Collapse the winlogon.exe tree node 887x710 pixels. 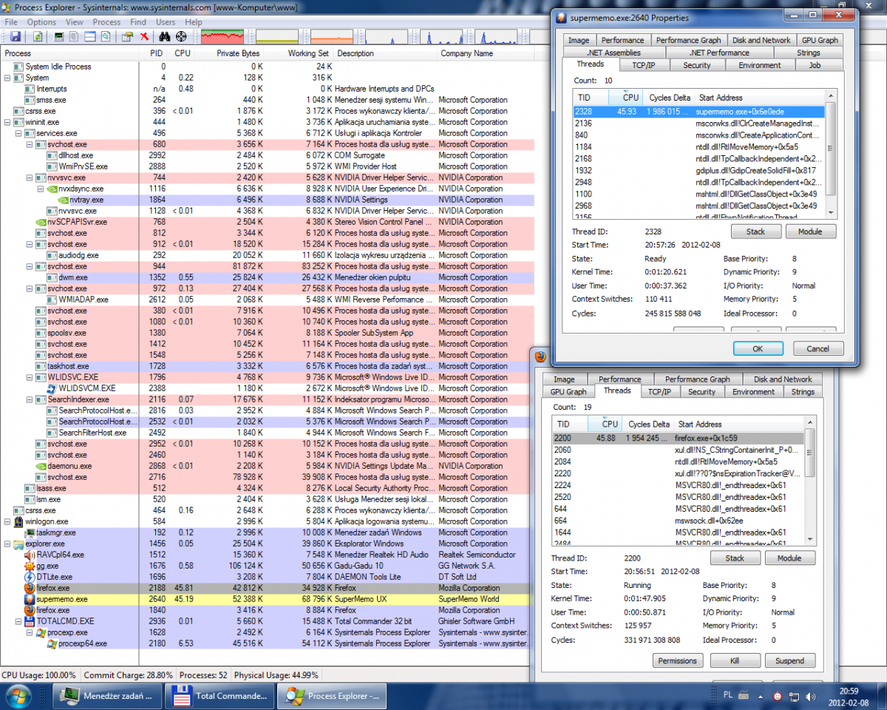(7, 521)
